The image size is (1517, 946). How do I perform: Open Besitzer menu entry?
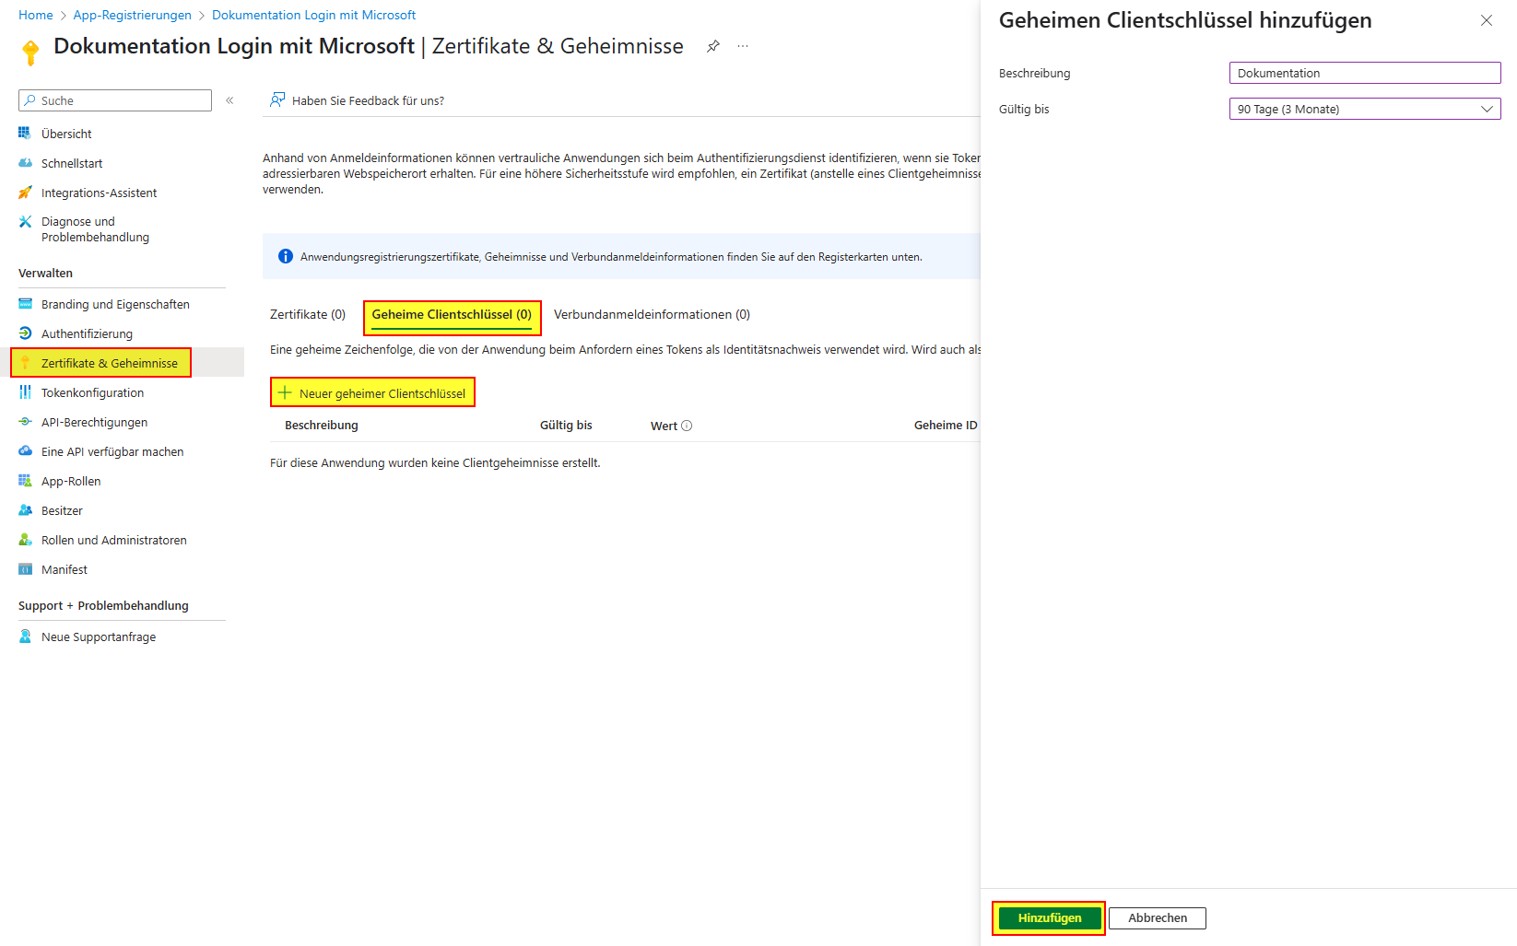pos(62,510)
